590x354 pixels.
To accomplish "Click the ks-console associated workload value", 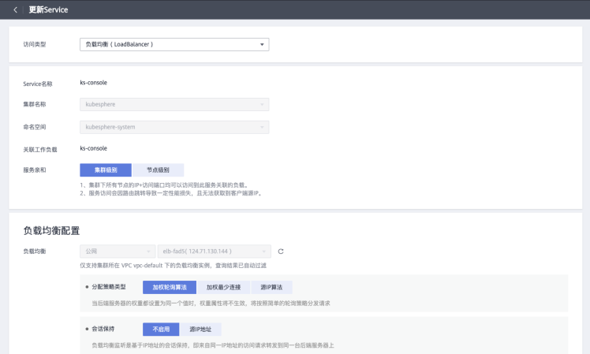I will [93, 147].
